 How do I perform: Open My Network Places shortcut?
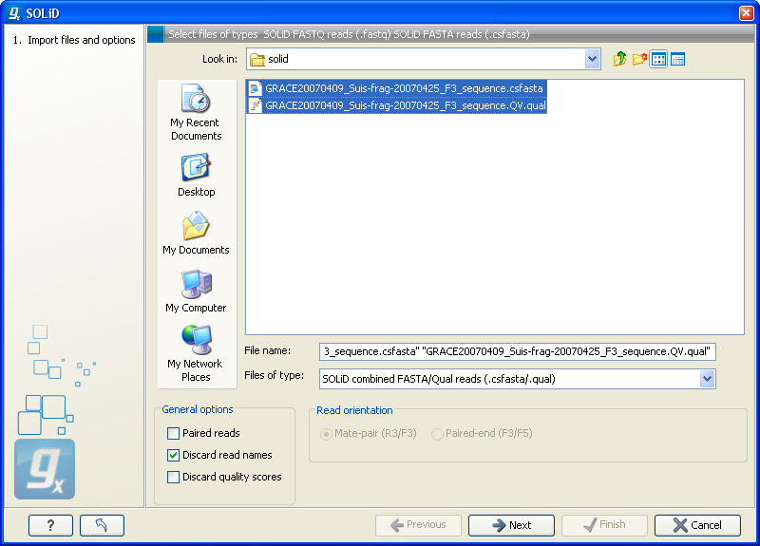click(196, 351)
